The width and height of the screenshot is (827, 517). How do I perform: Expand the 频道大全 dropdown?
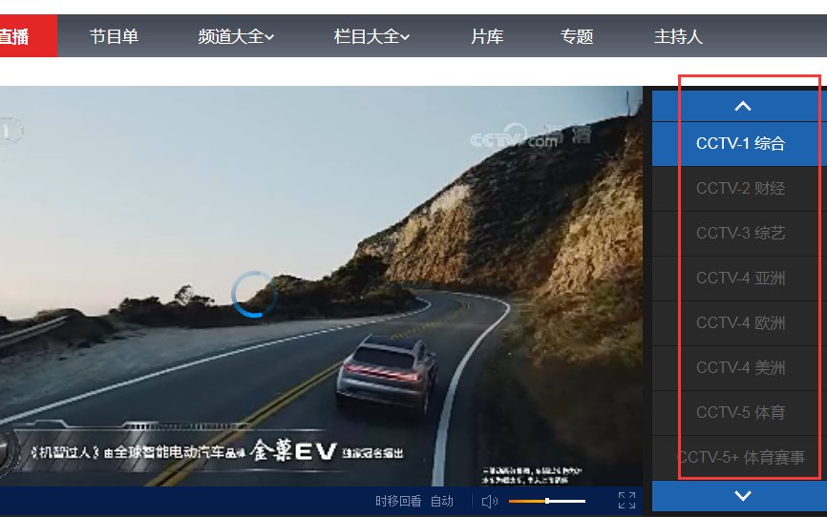[236, 36]
